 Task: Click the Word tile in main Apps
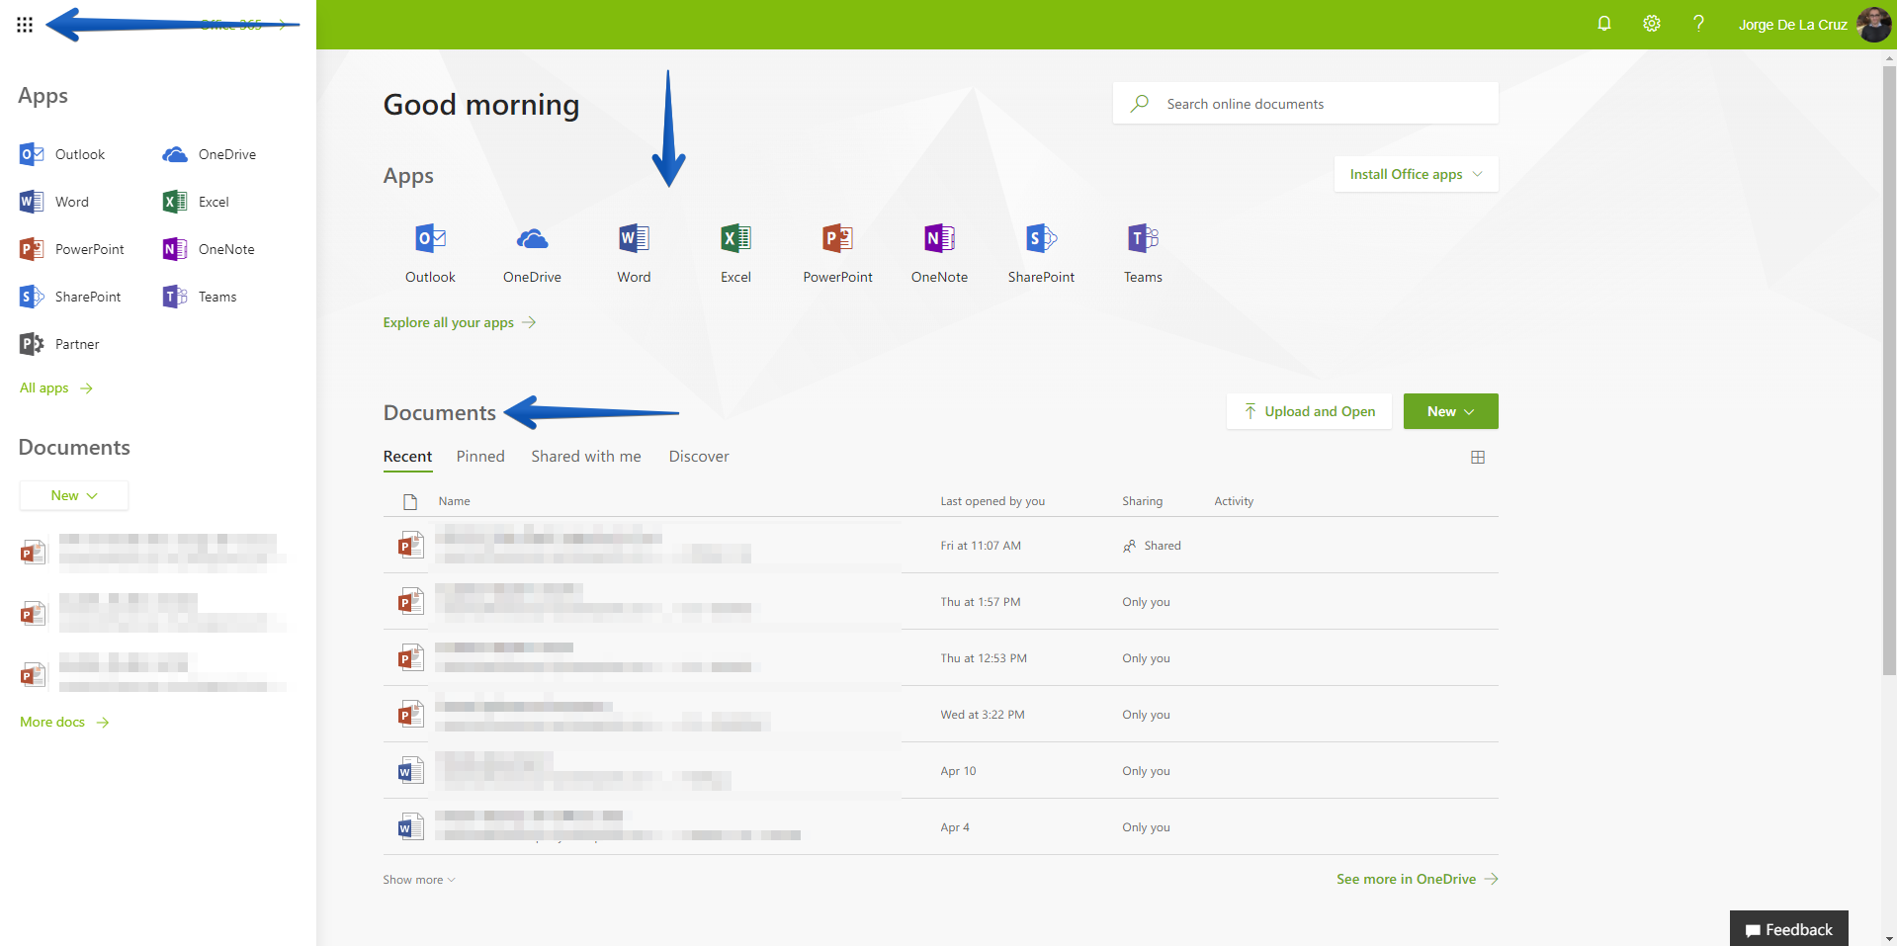coord(634,252)
